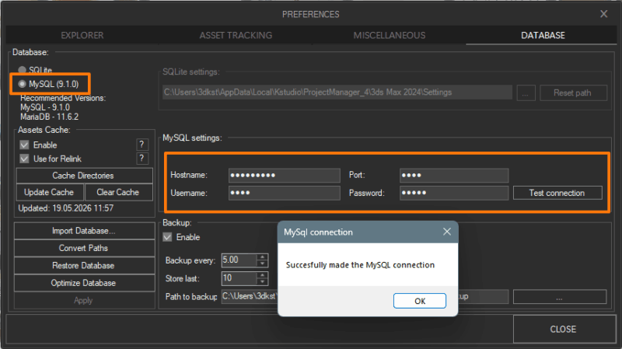Browse for backup path with ellipsis button

click(560, 297)
